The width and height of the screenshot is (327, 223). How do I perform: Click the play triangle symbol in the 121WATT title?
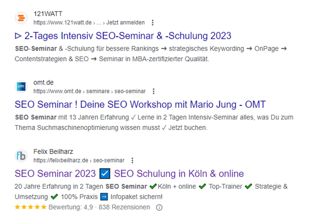tap(18, 35)
